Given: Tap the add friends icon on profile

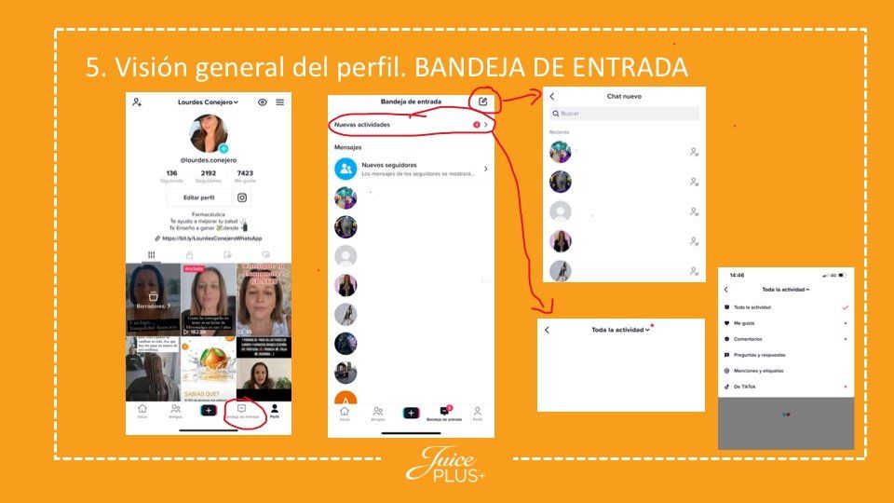Looking at the screenshot, I should [x=137, y=102].
